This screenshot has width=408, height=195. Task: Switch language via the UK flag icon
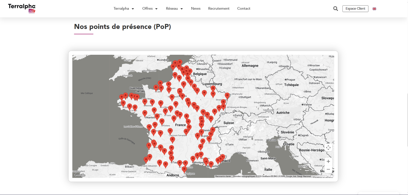pyautogui.click(x=374, y=9)
